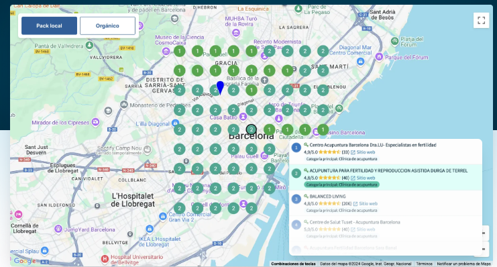Open Sitio web link for Durga de Terrel

coord(363,178)
